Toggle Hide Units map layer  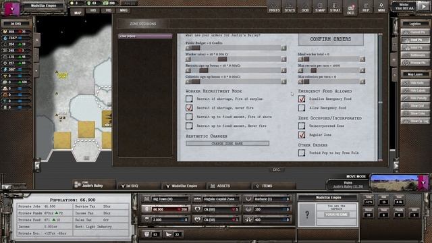tap(415, 83)
